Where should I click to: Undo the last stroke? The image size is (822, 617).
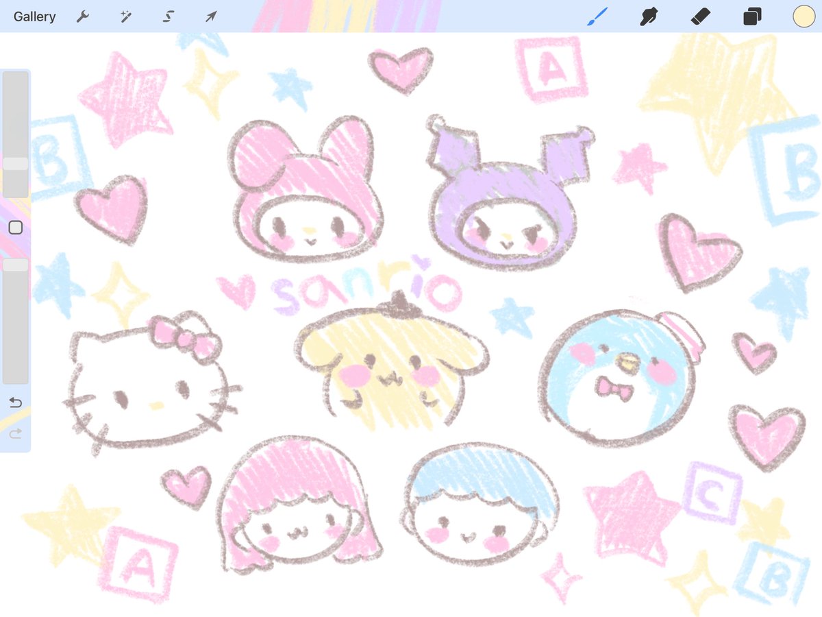pyautogui.click(x=16, y=402)
